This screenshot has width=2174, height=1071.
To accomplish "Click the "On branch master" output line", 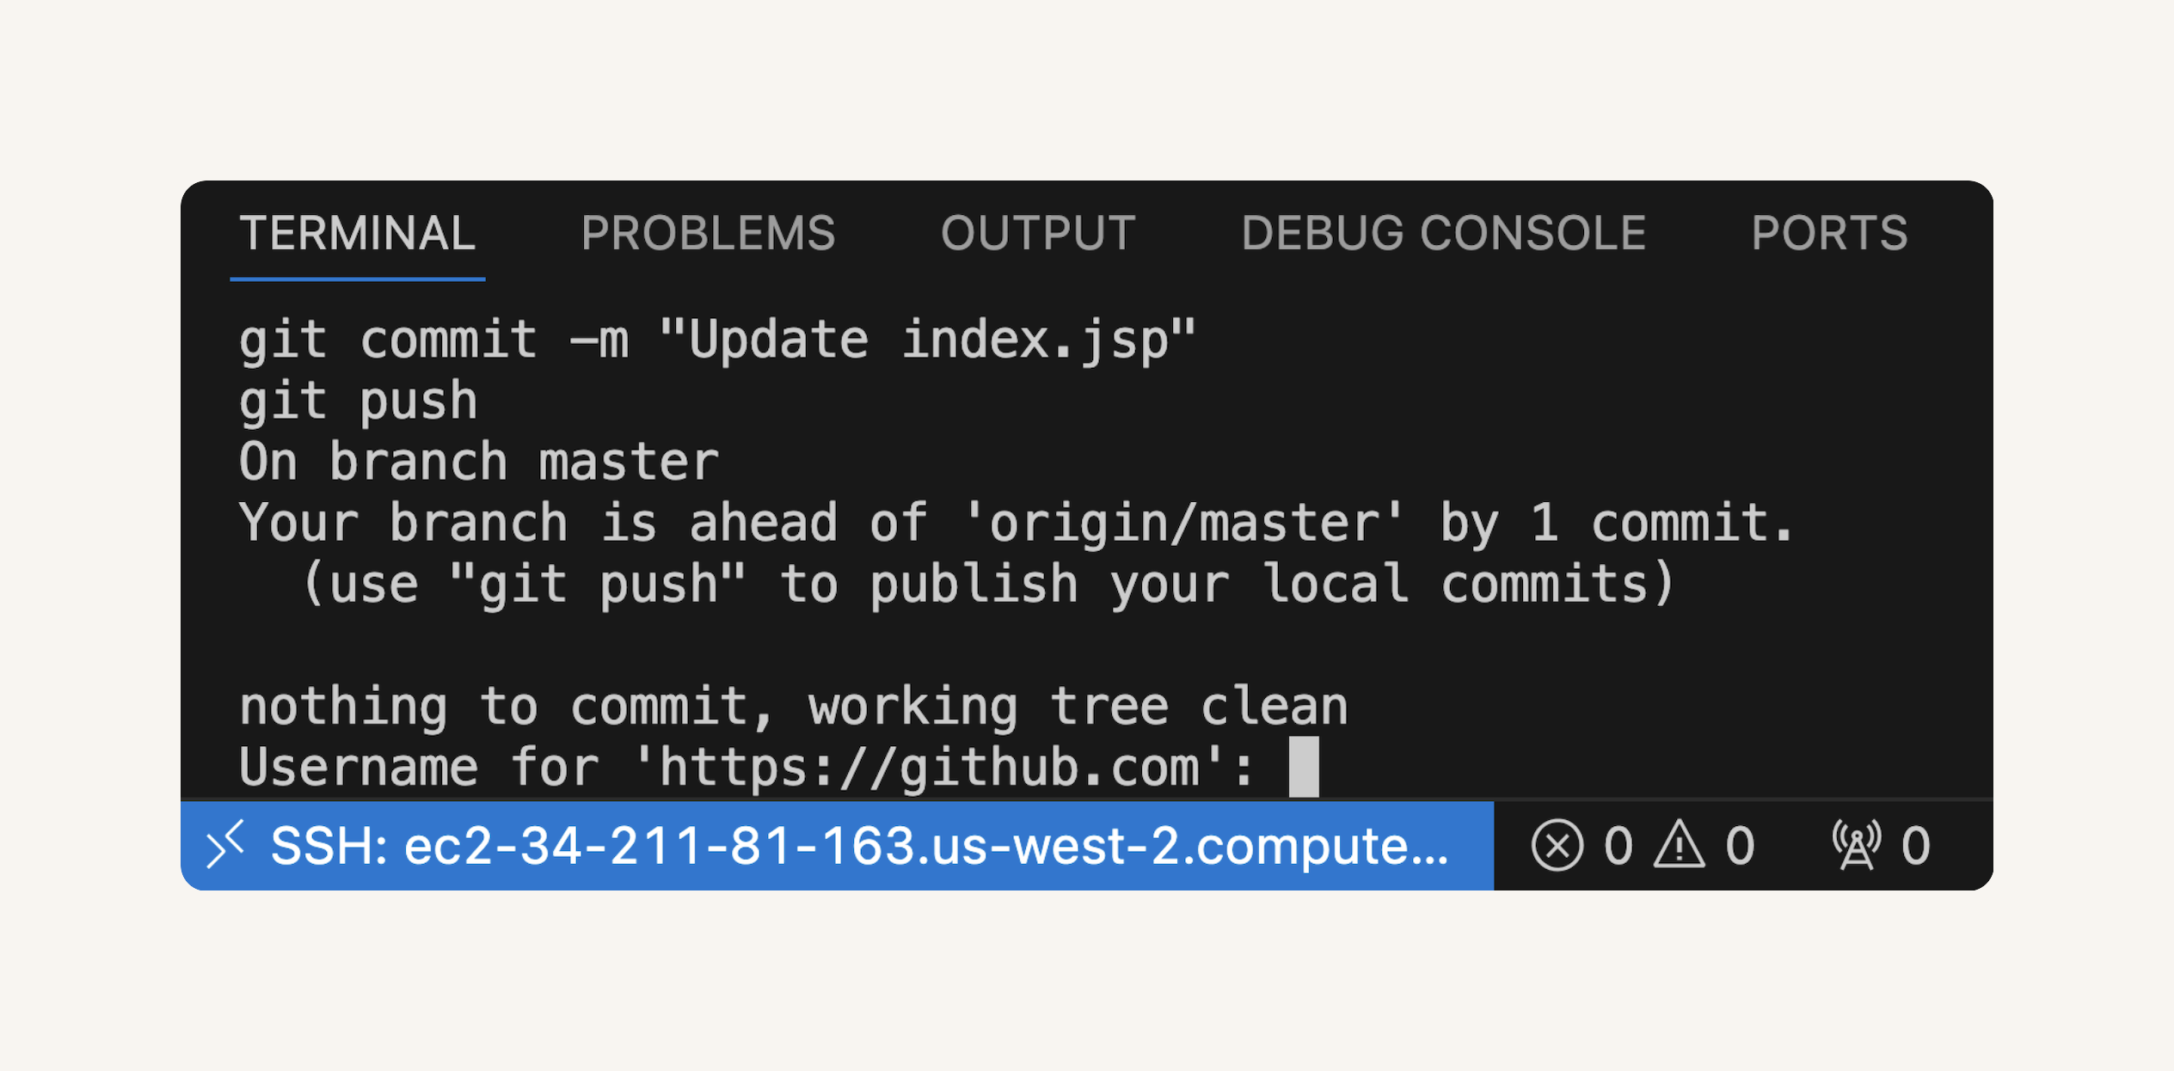I will [x=478, y=462].
